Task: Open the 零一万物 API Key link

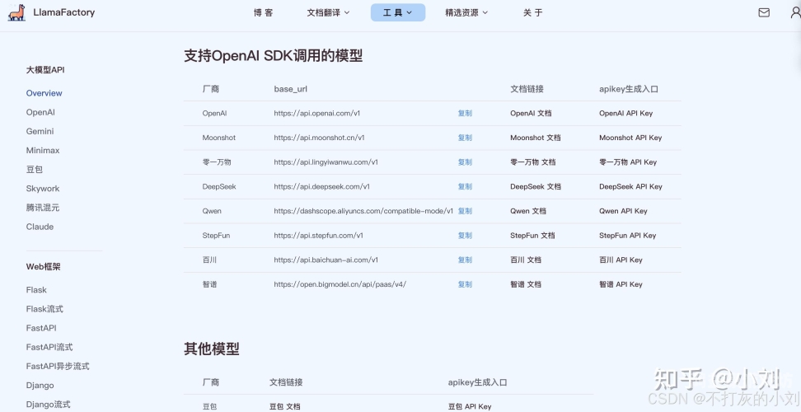Action: 628,162
